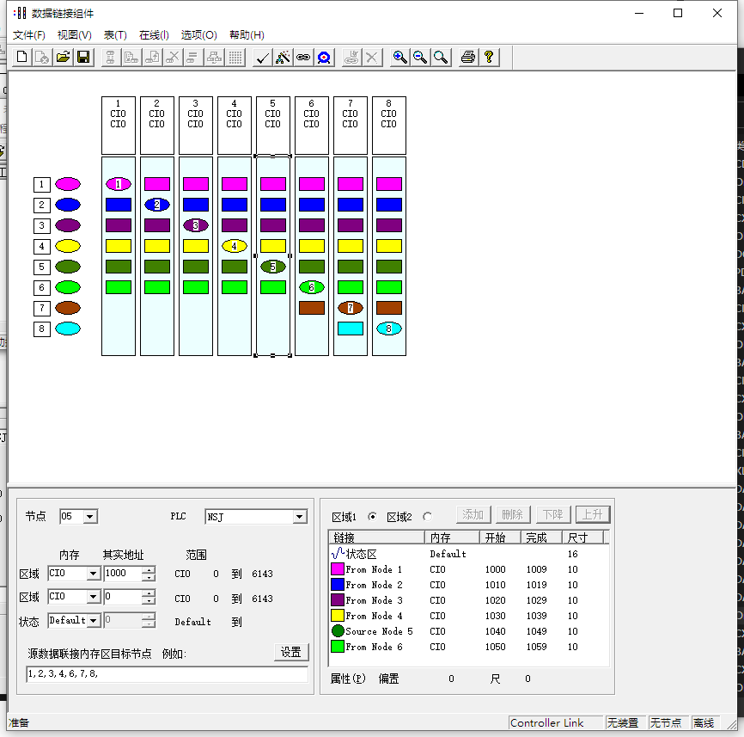Click the New file toolbar icon

pyautogui.click(x=22, y=58)
